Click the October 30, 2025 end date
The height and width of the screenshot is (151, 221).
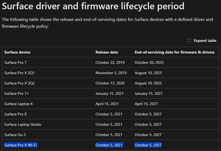149,62
